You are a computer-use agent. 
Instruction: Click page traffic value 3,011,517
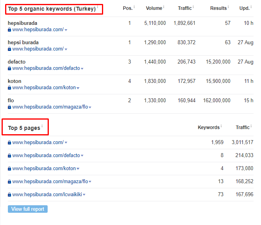[242, 142]
